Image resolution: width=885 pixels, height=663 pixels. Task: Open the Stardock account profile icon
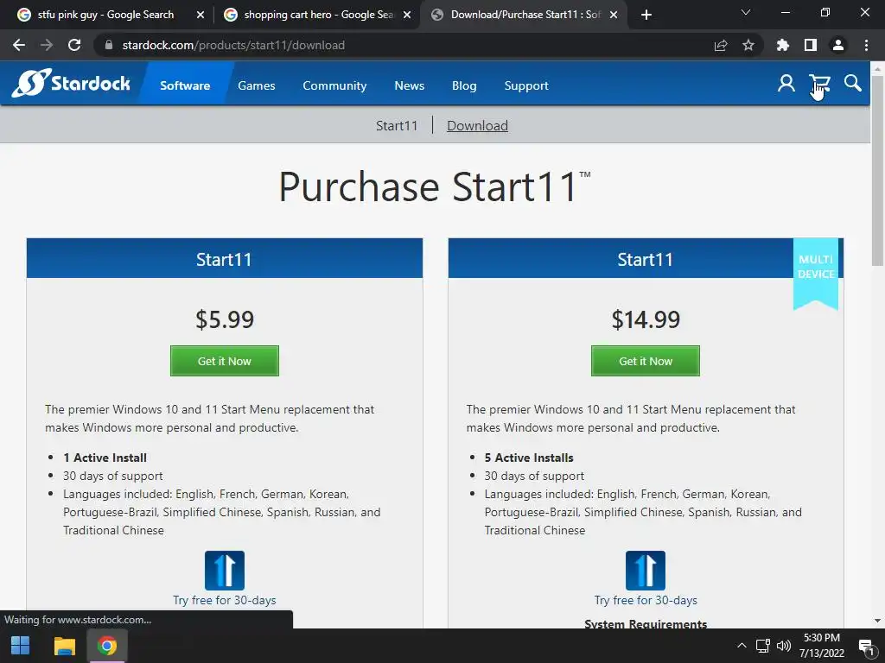(786, 84)
